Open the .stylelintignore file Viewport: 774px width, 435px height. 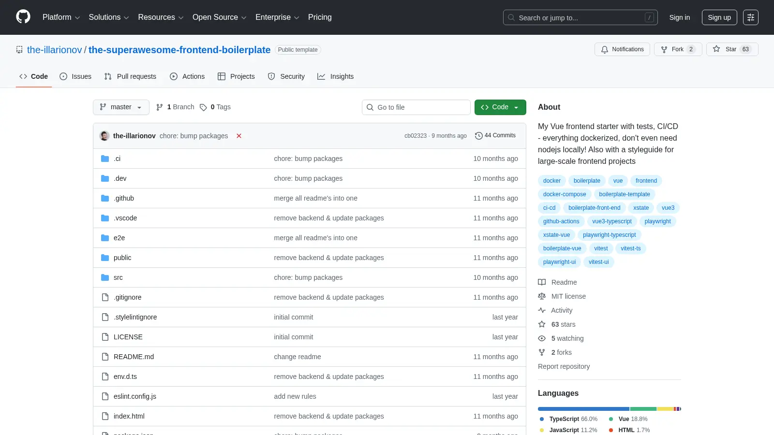coord(135,317)
